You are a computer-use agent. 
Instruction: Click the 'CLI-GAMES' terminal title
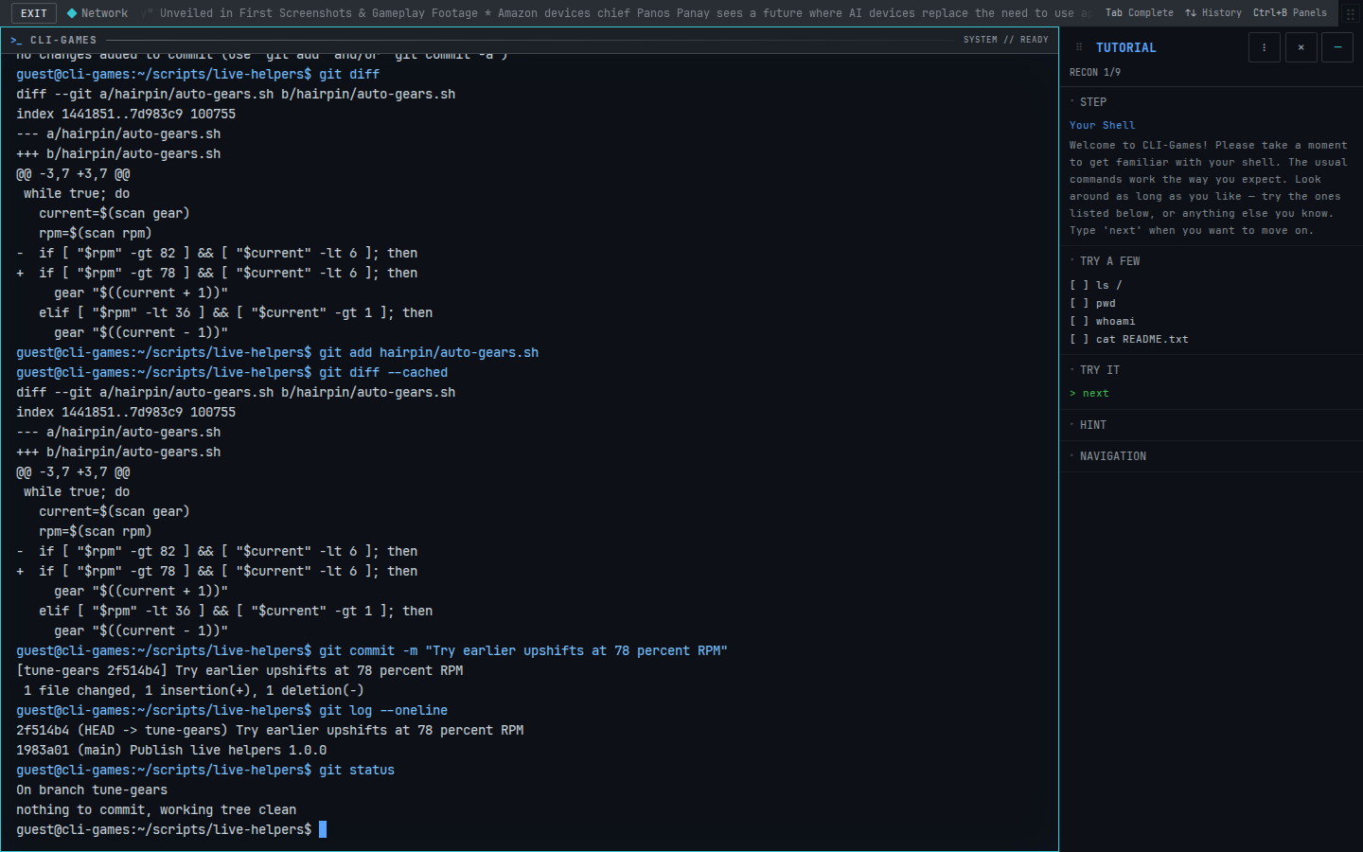point(63,40)
